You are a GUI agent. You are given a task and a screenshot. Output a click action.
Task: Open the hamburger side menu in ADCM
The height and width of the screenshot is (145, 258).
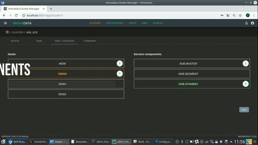(5, 23)
